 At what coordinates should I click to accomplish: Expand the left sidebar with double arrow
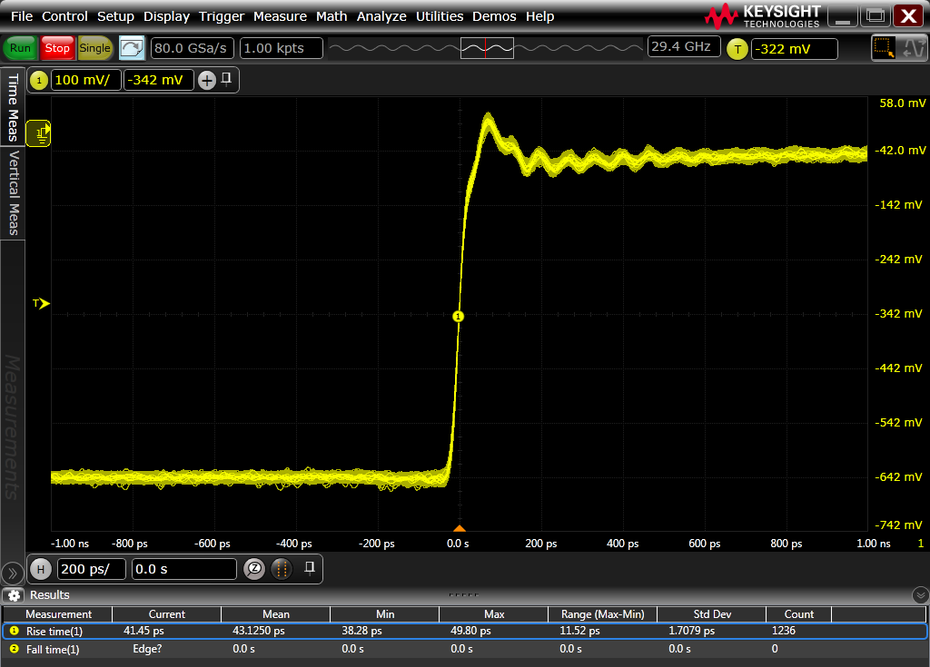click(x=12, y=573)
